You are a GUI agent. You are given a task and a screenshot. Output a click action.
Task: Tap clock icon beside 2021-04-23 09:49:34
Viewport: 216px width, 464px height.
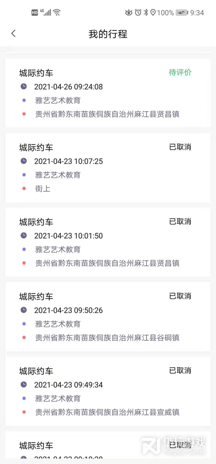(24, 385)
